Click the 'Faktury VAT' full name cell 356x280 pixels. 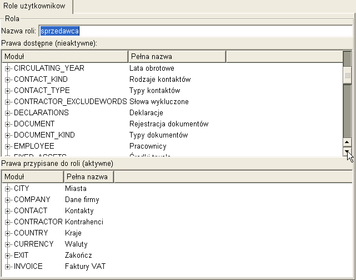coord(85,267)
